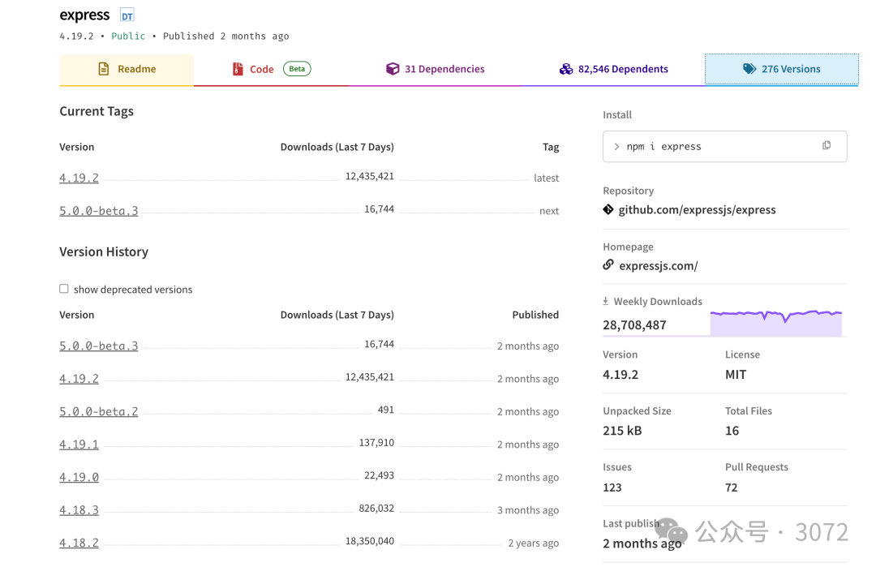The height and width of the screenshot is (567, 876).
Task: Copy the npm install command
Action: point(827,146)
